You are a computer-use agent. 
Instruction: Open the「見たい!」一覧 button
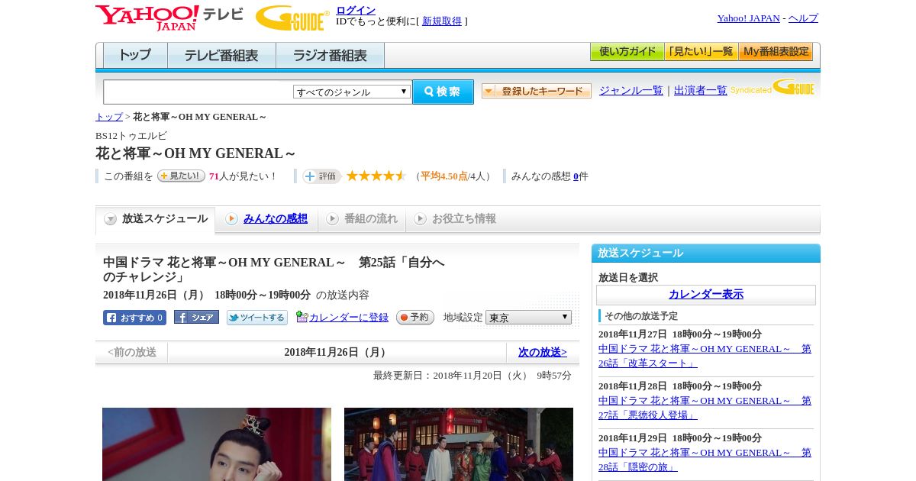coord(702,52)
